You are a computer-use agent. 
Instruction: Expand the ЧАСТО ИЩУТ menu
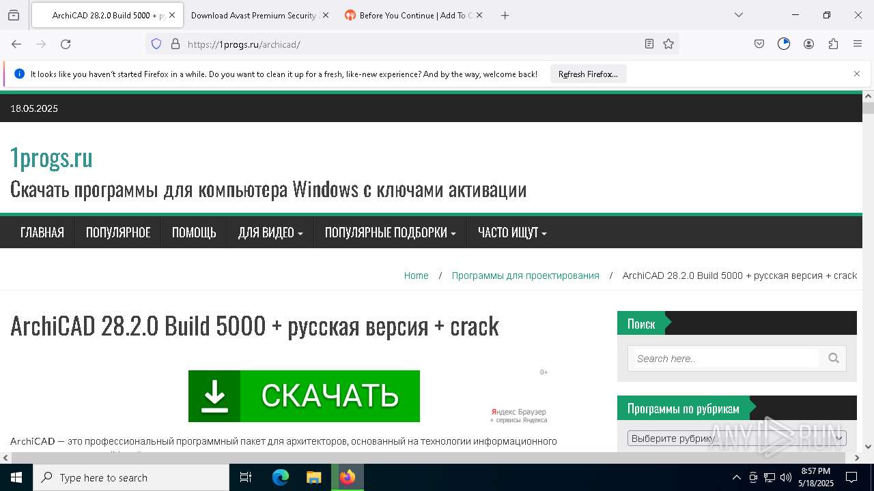point(512,233)
